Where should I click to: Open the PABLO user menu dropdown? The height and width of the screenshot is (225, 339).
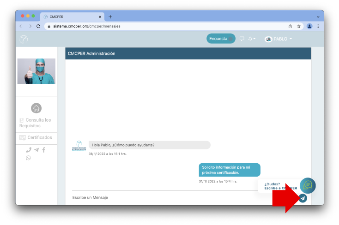tap(278, 39)
